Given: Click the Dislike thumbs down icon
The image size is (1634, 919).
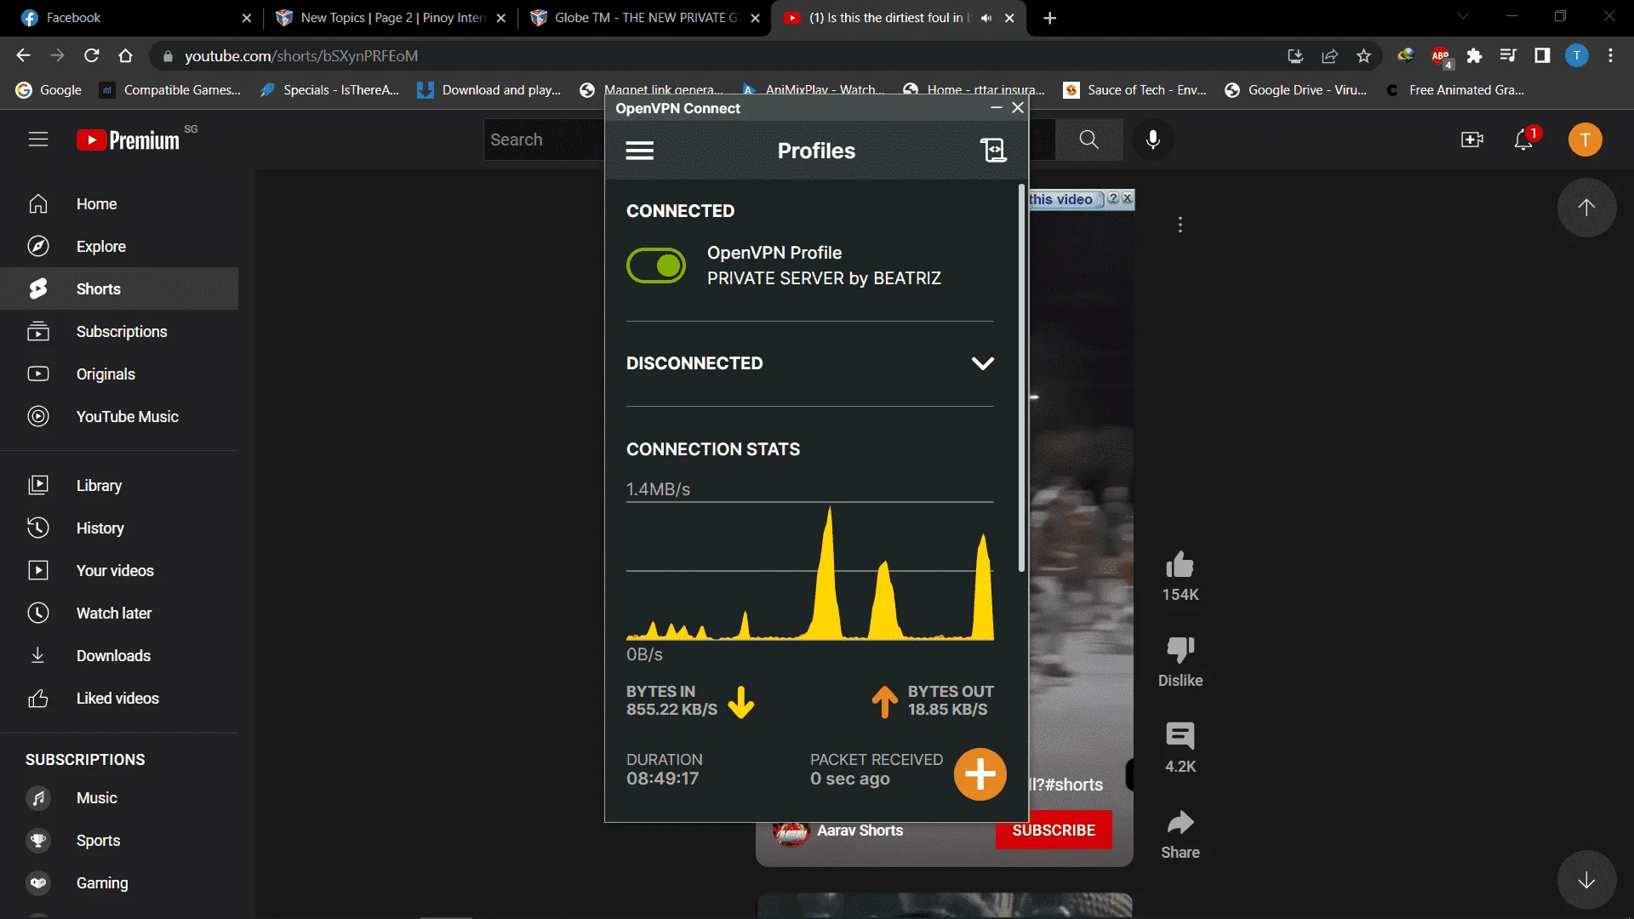Looking at the screenshot, I should [1180, 650].
